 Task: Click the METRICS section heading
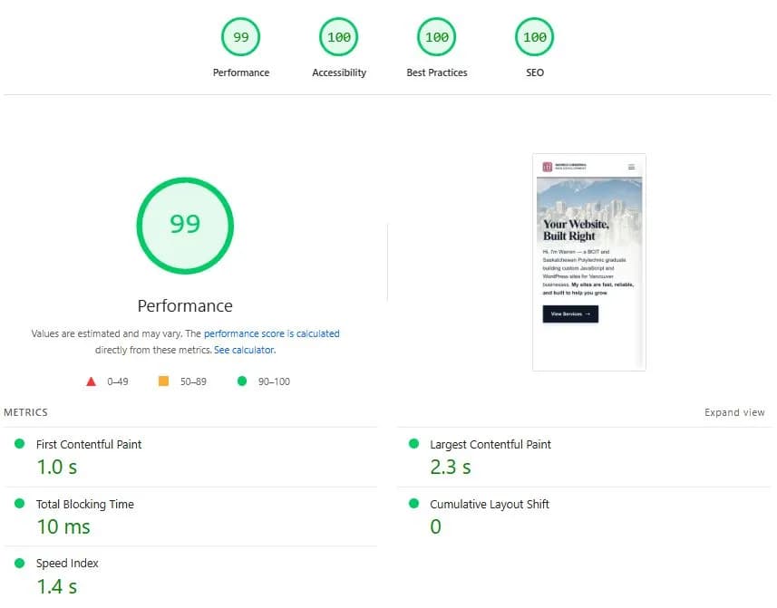[x=25, y=412]
